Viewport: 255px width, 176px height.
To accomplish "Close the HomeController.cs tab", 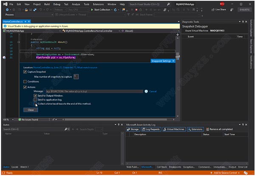I will (29, 21).
